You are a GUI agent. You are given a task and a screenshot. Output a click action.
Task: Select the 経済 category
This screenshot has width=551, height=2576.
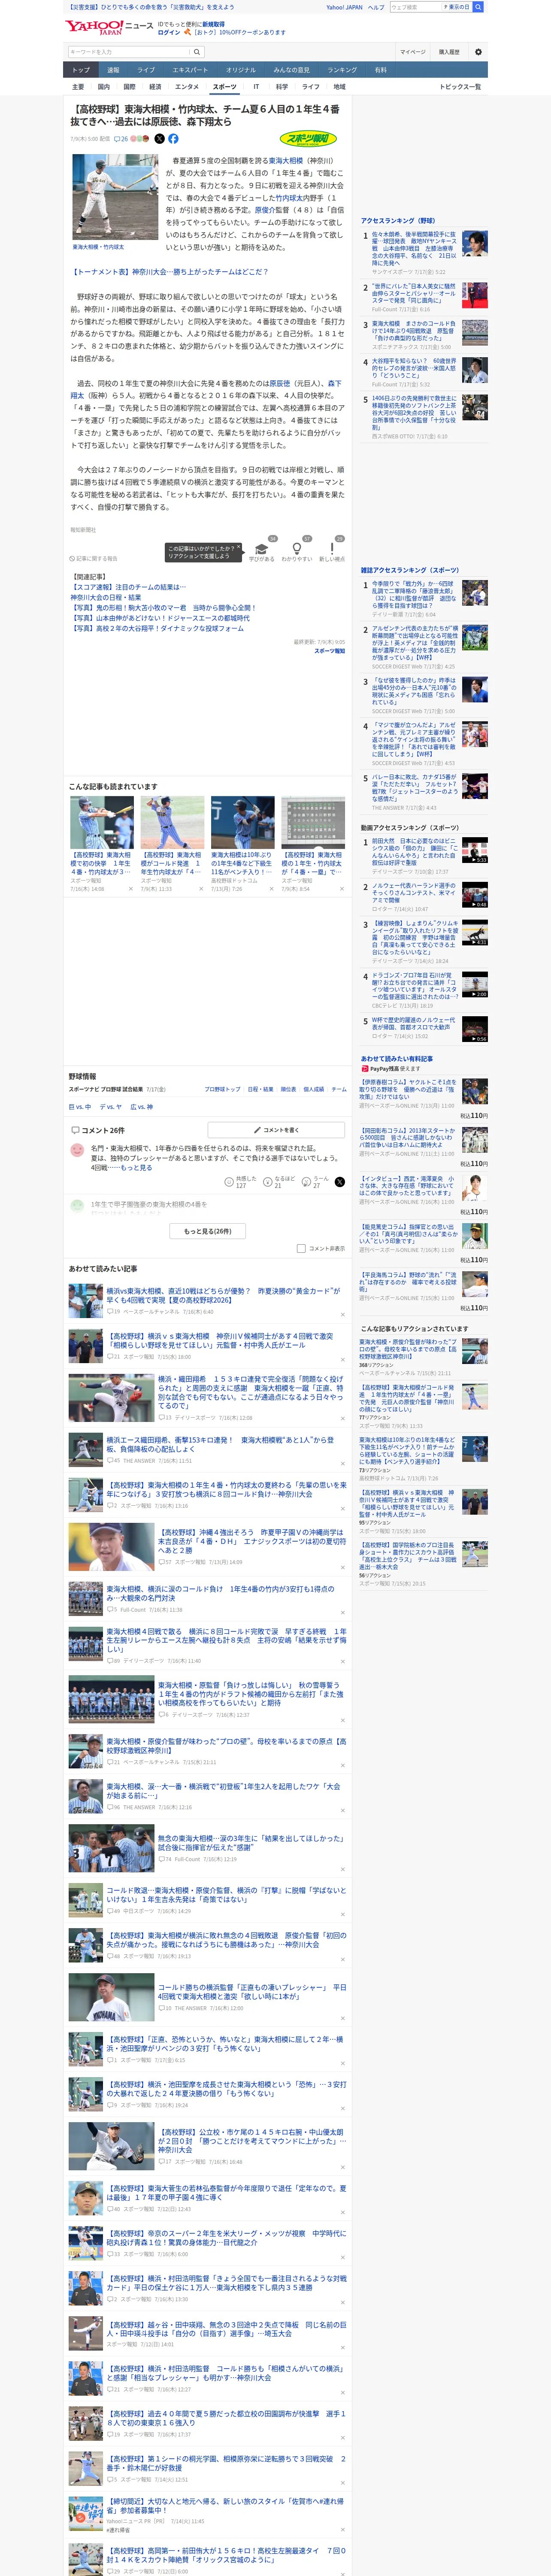[x=155, y=87]
